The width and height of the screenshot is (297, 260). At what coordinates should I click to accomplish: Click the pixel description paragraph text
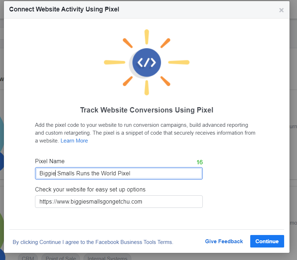tap(145, 133)
